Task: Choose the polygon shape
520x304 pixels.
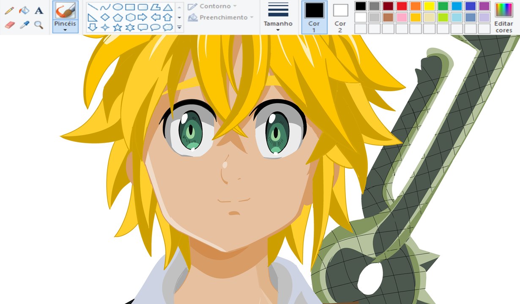Action: pyautogui.click(x=156, y=7)
